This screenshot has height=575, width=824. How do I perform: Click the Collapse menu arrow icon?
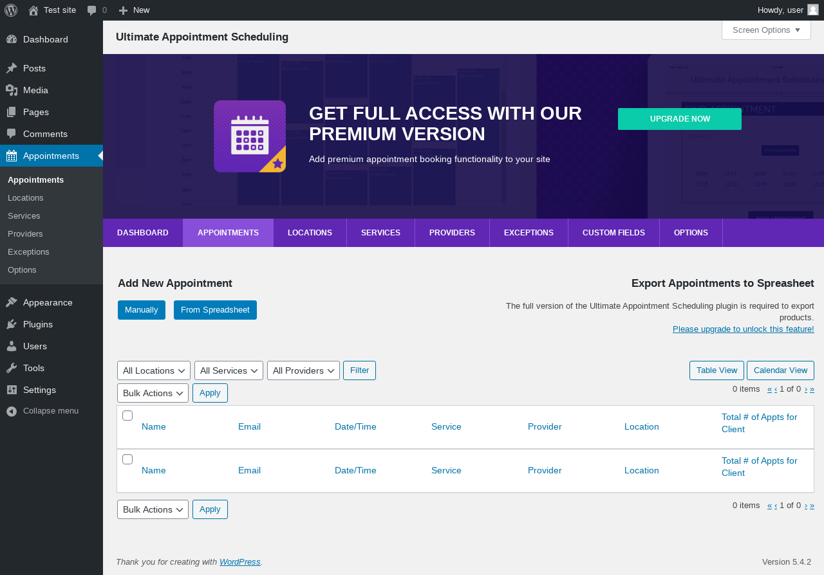tap(12, 411)
